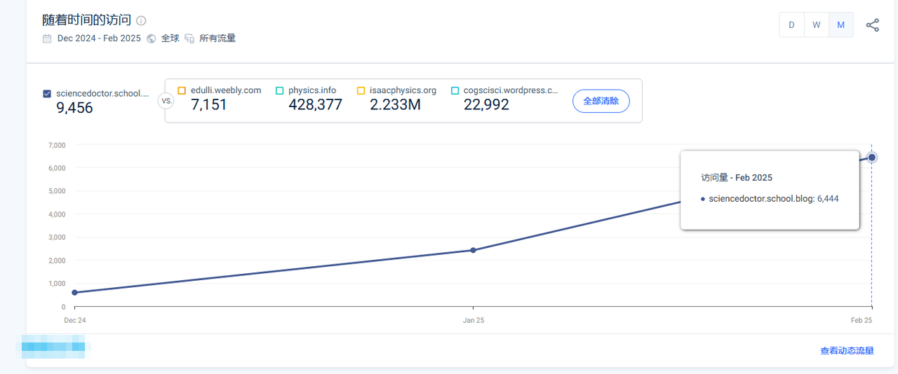The width and height of the screenshot is (898, 374).
Task: Tick the isaacphysics.org checkbox
Action: pyautogui.click(x=361, y=90)
